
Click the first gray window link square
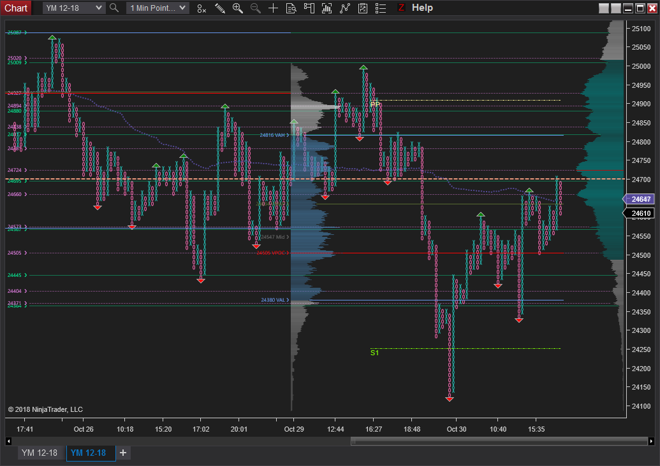click(604, 8)
